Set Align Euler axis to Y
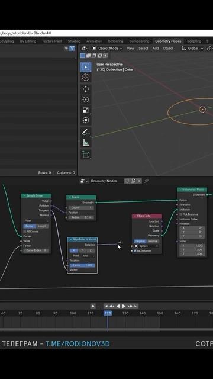This screenshot has width=213, height=379. coord(82,250)
